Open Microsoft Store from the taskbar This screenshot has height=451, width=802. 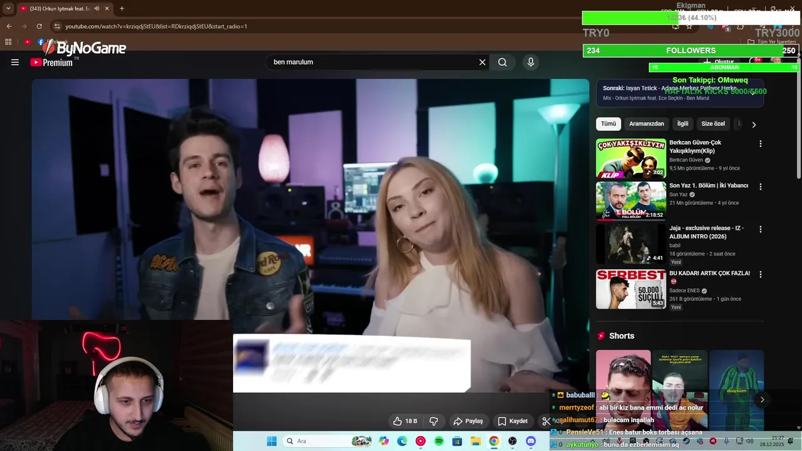457,441
